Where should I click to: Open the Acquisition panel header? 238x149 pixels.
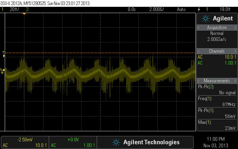217,28
